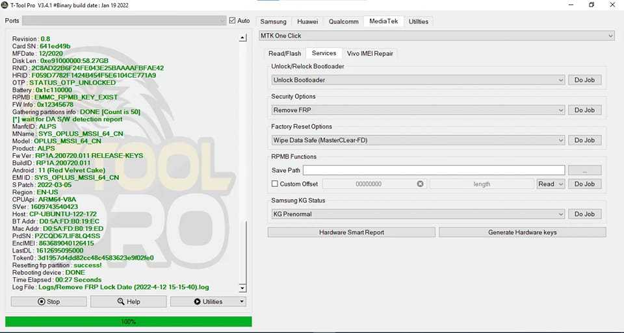Click the 'Time Elapsed : 00:27 Seconds' log line
Image resolution: width=624 pixels, height=333 pixels.
coord(57,280)
